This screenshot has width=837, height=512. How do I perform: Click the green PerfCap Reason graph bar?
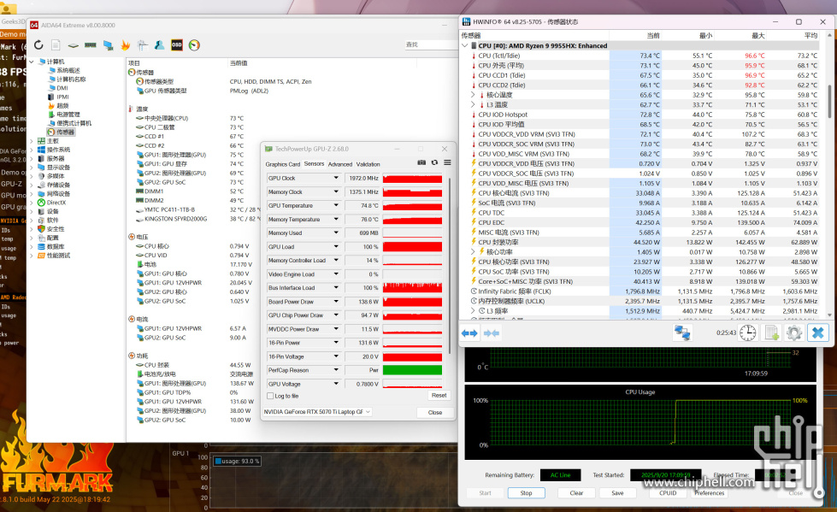pos(412,370)
